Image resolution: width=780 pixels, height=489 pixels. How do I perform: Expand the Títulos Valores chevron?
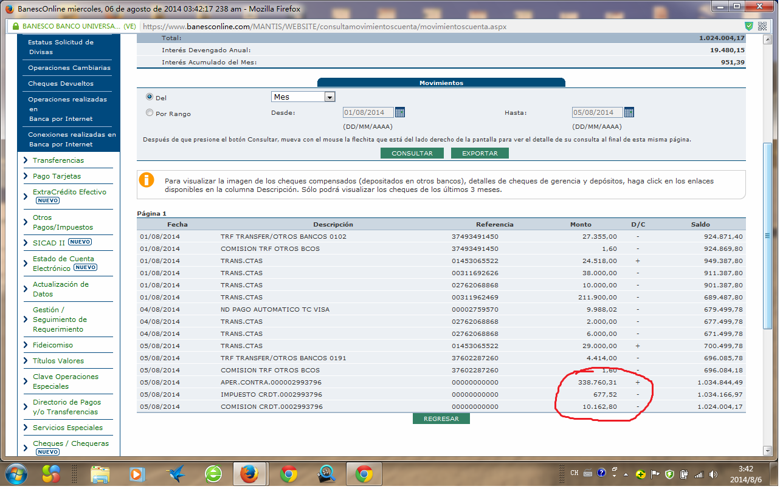click(x=26, y=361)
